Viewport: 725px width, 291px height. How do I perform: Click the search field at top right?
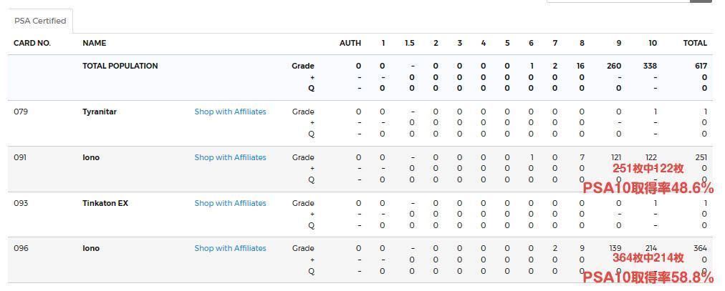[618, 1]
